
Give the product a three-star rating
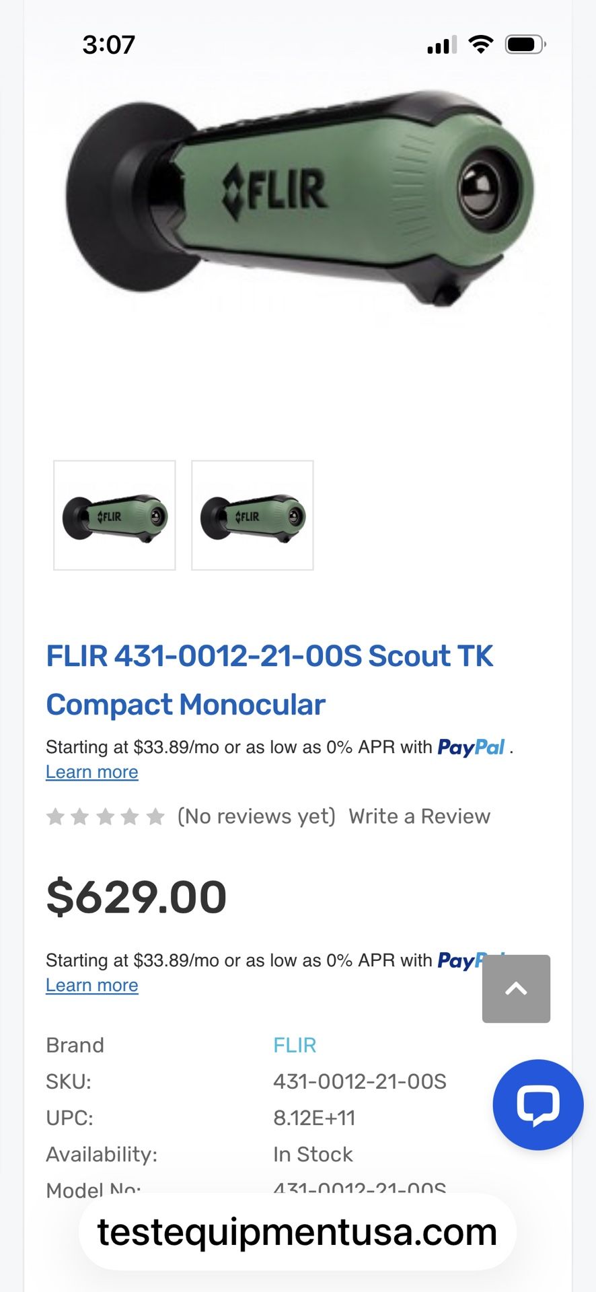click(x=106, y=816)
